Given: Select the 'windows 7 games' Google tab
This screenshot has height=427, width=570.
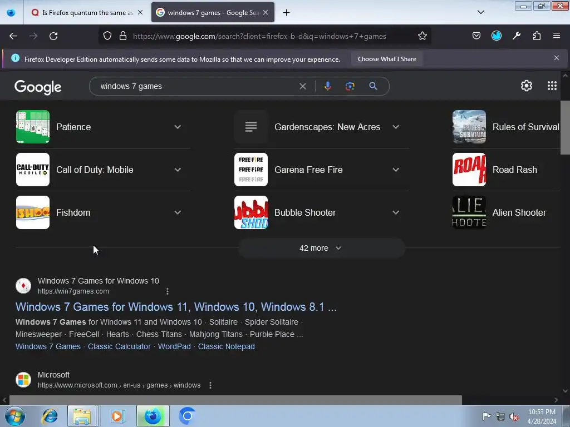Looking at the screenshot, I should [213, 13].
